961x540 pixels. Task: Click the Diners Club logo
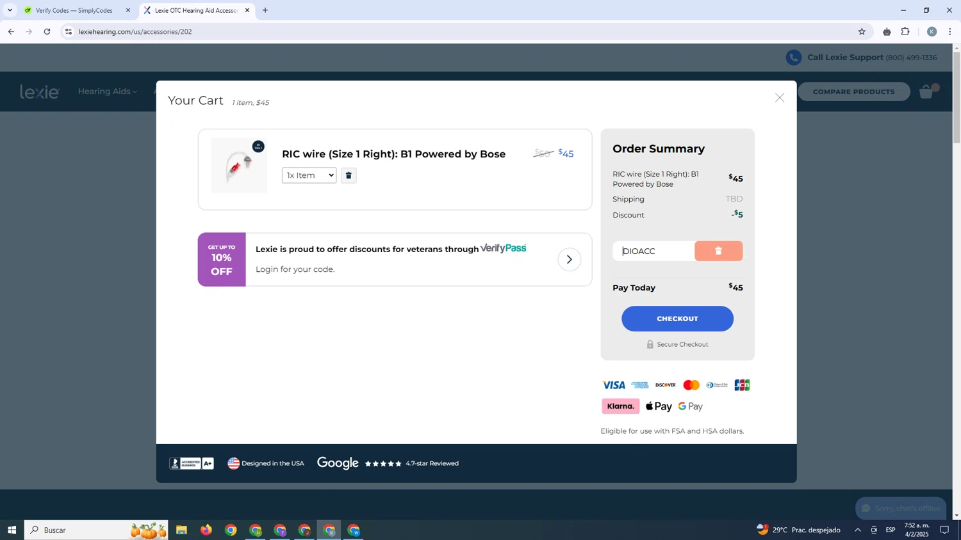click(x=717, y=385)
